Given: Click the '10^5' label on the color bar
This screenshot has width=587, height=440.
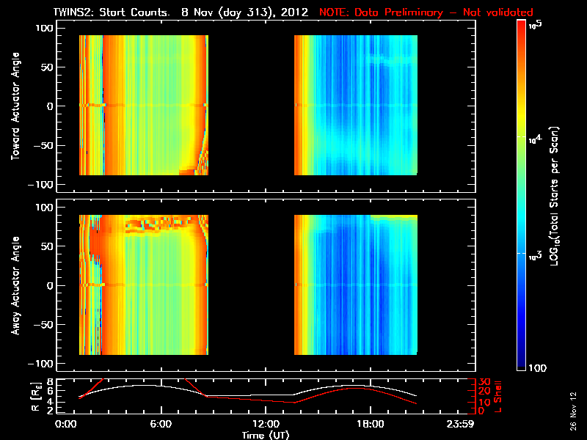Looking at the screenshot, I should 536,25.
